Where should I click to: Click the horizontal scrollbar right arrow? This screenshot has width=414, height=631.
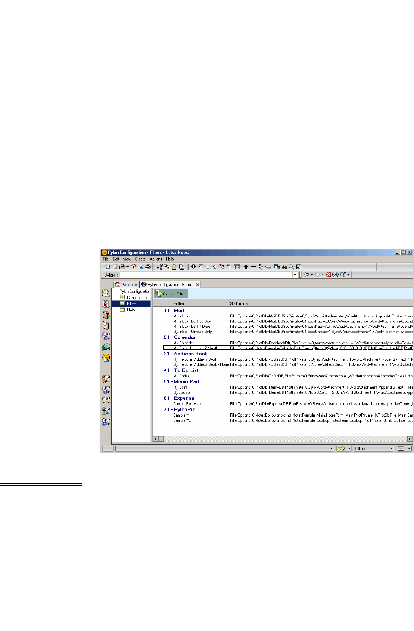410,439
